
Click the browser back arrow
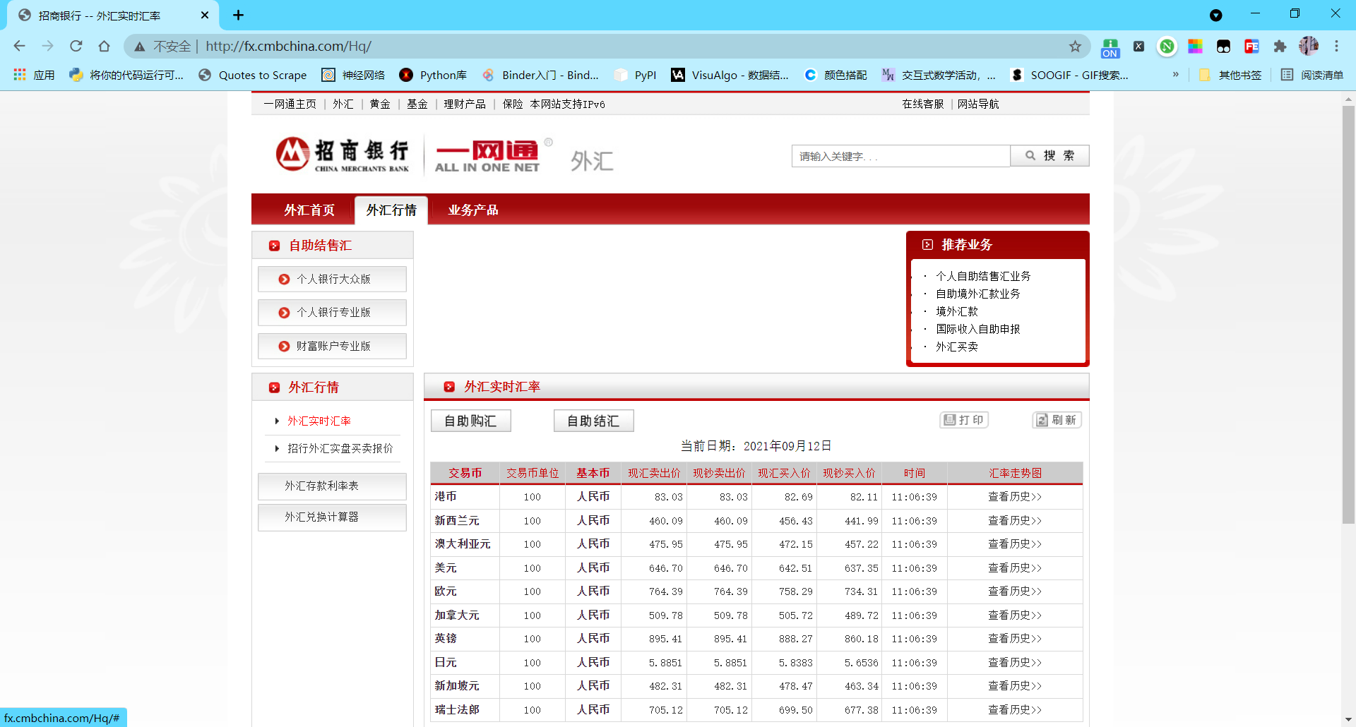[19, 46]
